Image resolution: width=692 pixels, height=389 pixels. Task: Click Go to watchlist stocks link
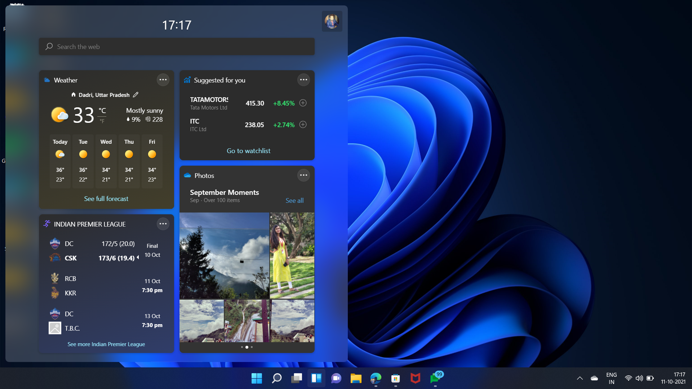248,151
